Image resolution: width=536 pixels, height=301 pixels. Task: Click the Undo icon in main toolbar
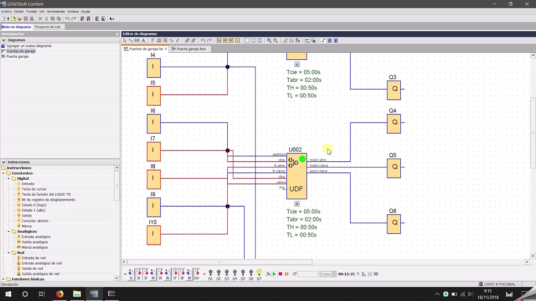(x=67, y=19)
